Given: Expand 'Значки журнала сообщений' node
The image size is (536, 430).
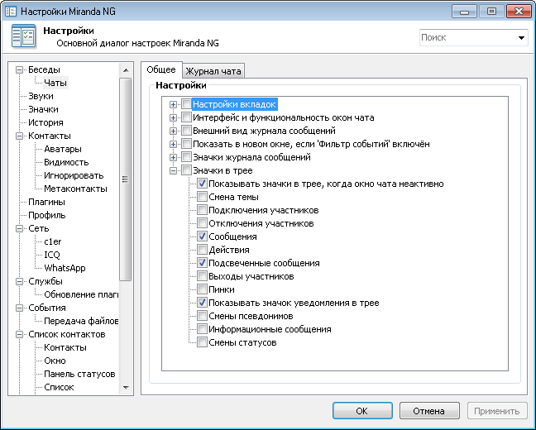Looking at the screenshot, I should pos(174,158).
